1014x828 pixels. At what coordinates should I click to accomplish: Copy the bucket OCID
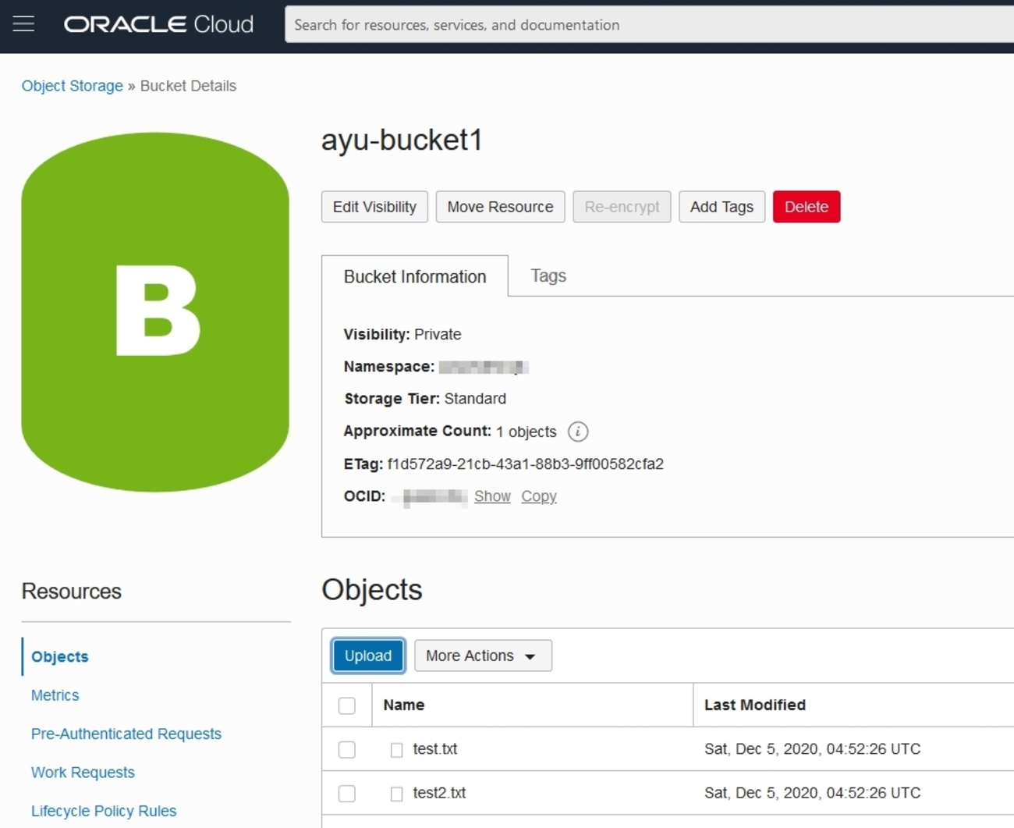tap(539, 496)
